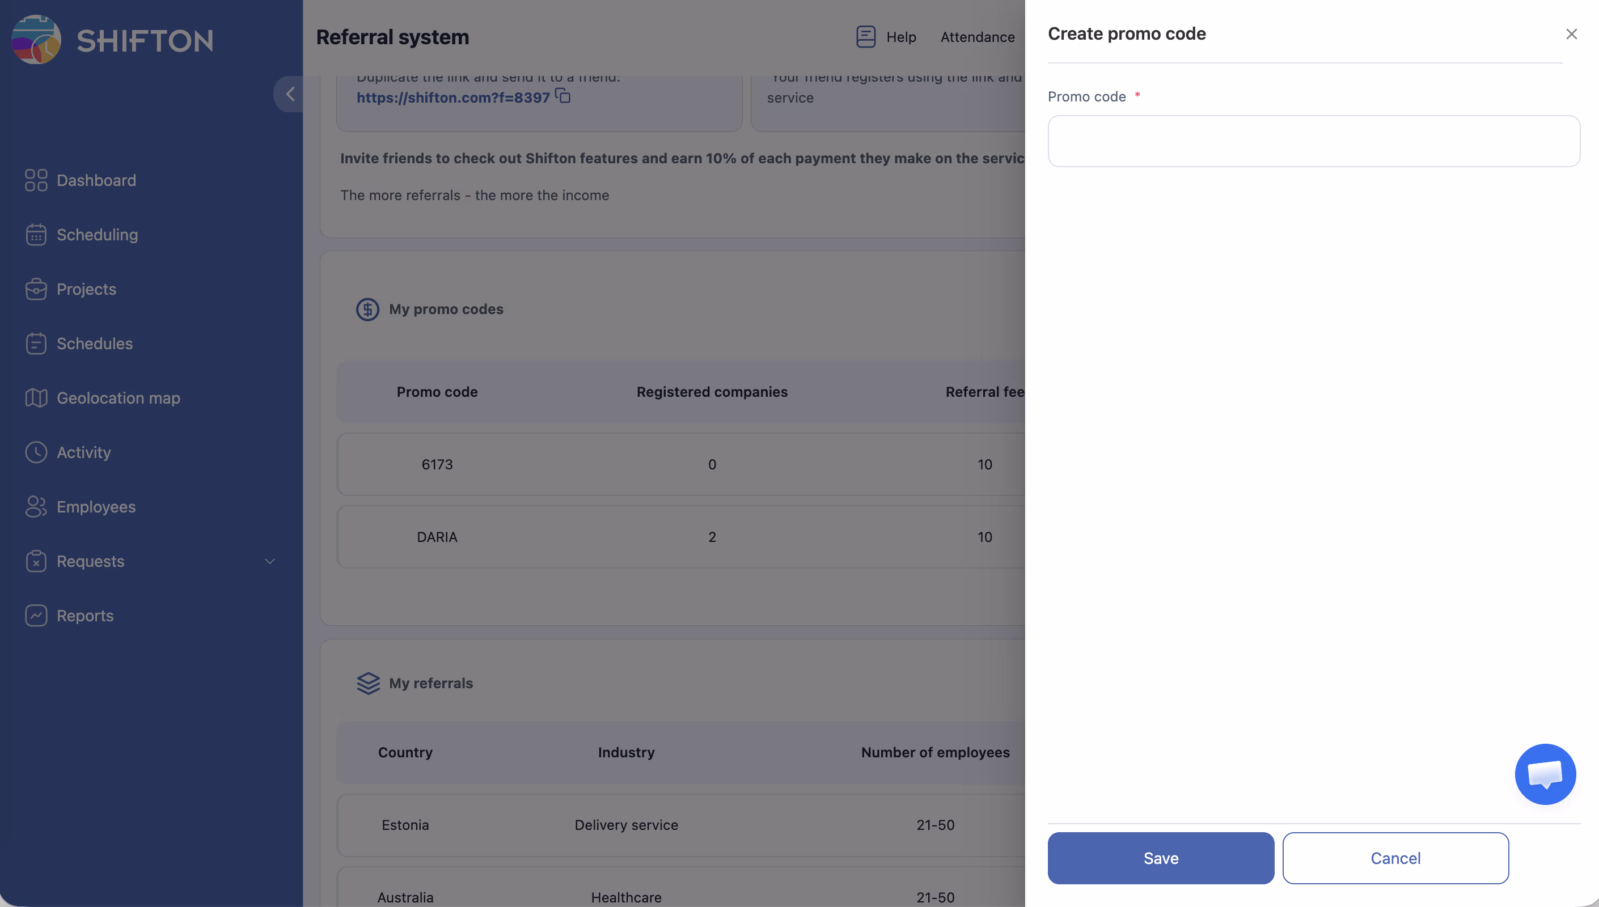
Task: Collapse the sidebar with the chevron arrow
Action: (x=290, y=94)
